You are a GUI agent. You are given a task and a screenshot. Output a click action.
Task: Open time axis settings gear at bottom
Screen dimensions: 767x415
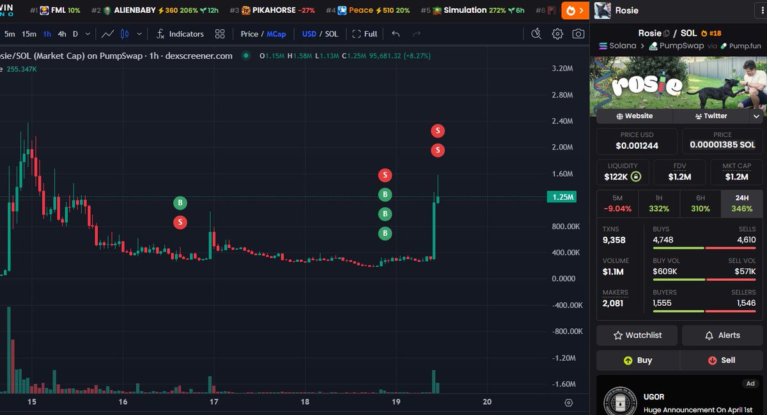click(568, 403)
